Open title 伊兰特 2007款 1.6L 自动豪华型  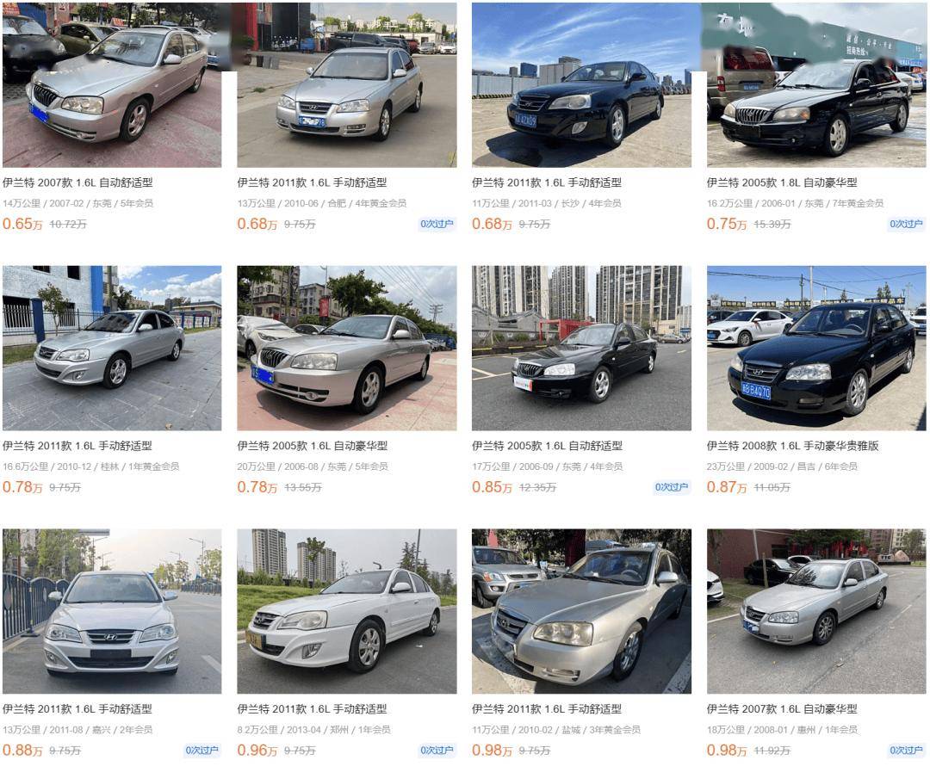coord(782,709)
